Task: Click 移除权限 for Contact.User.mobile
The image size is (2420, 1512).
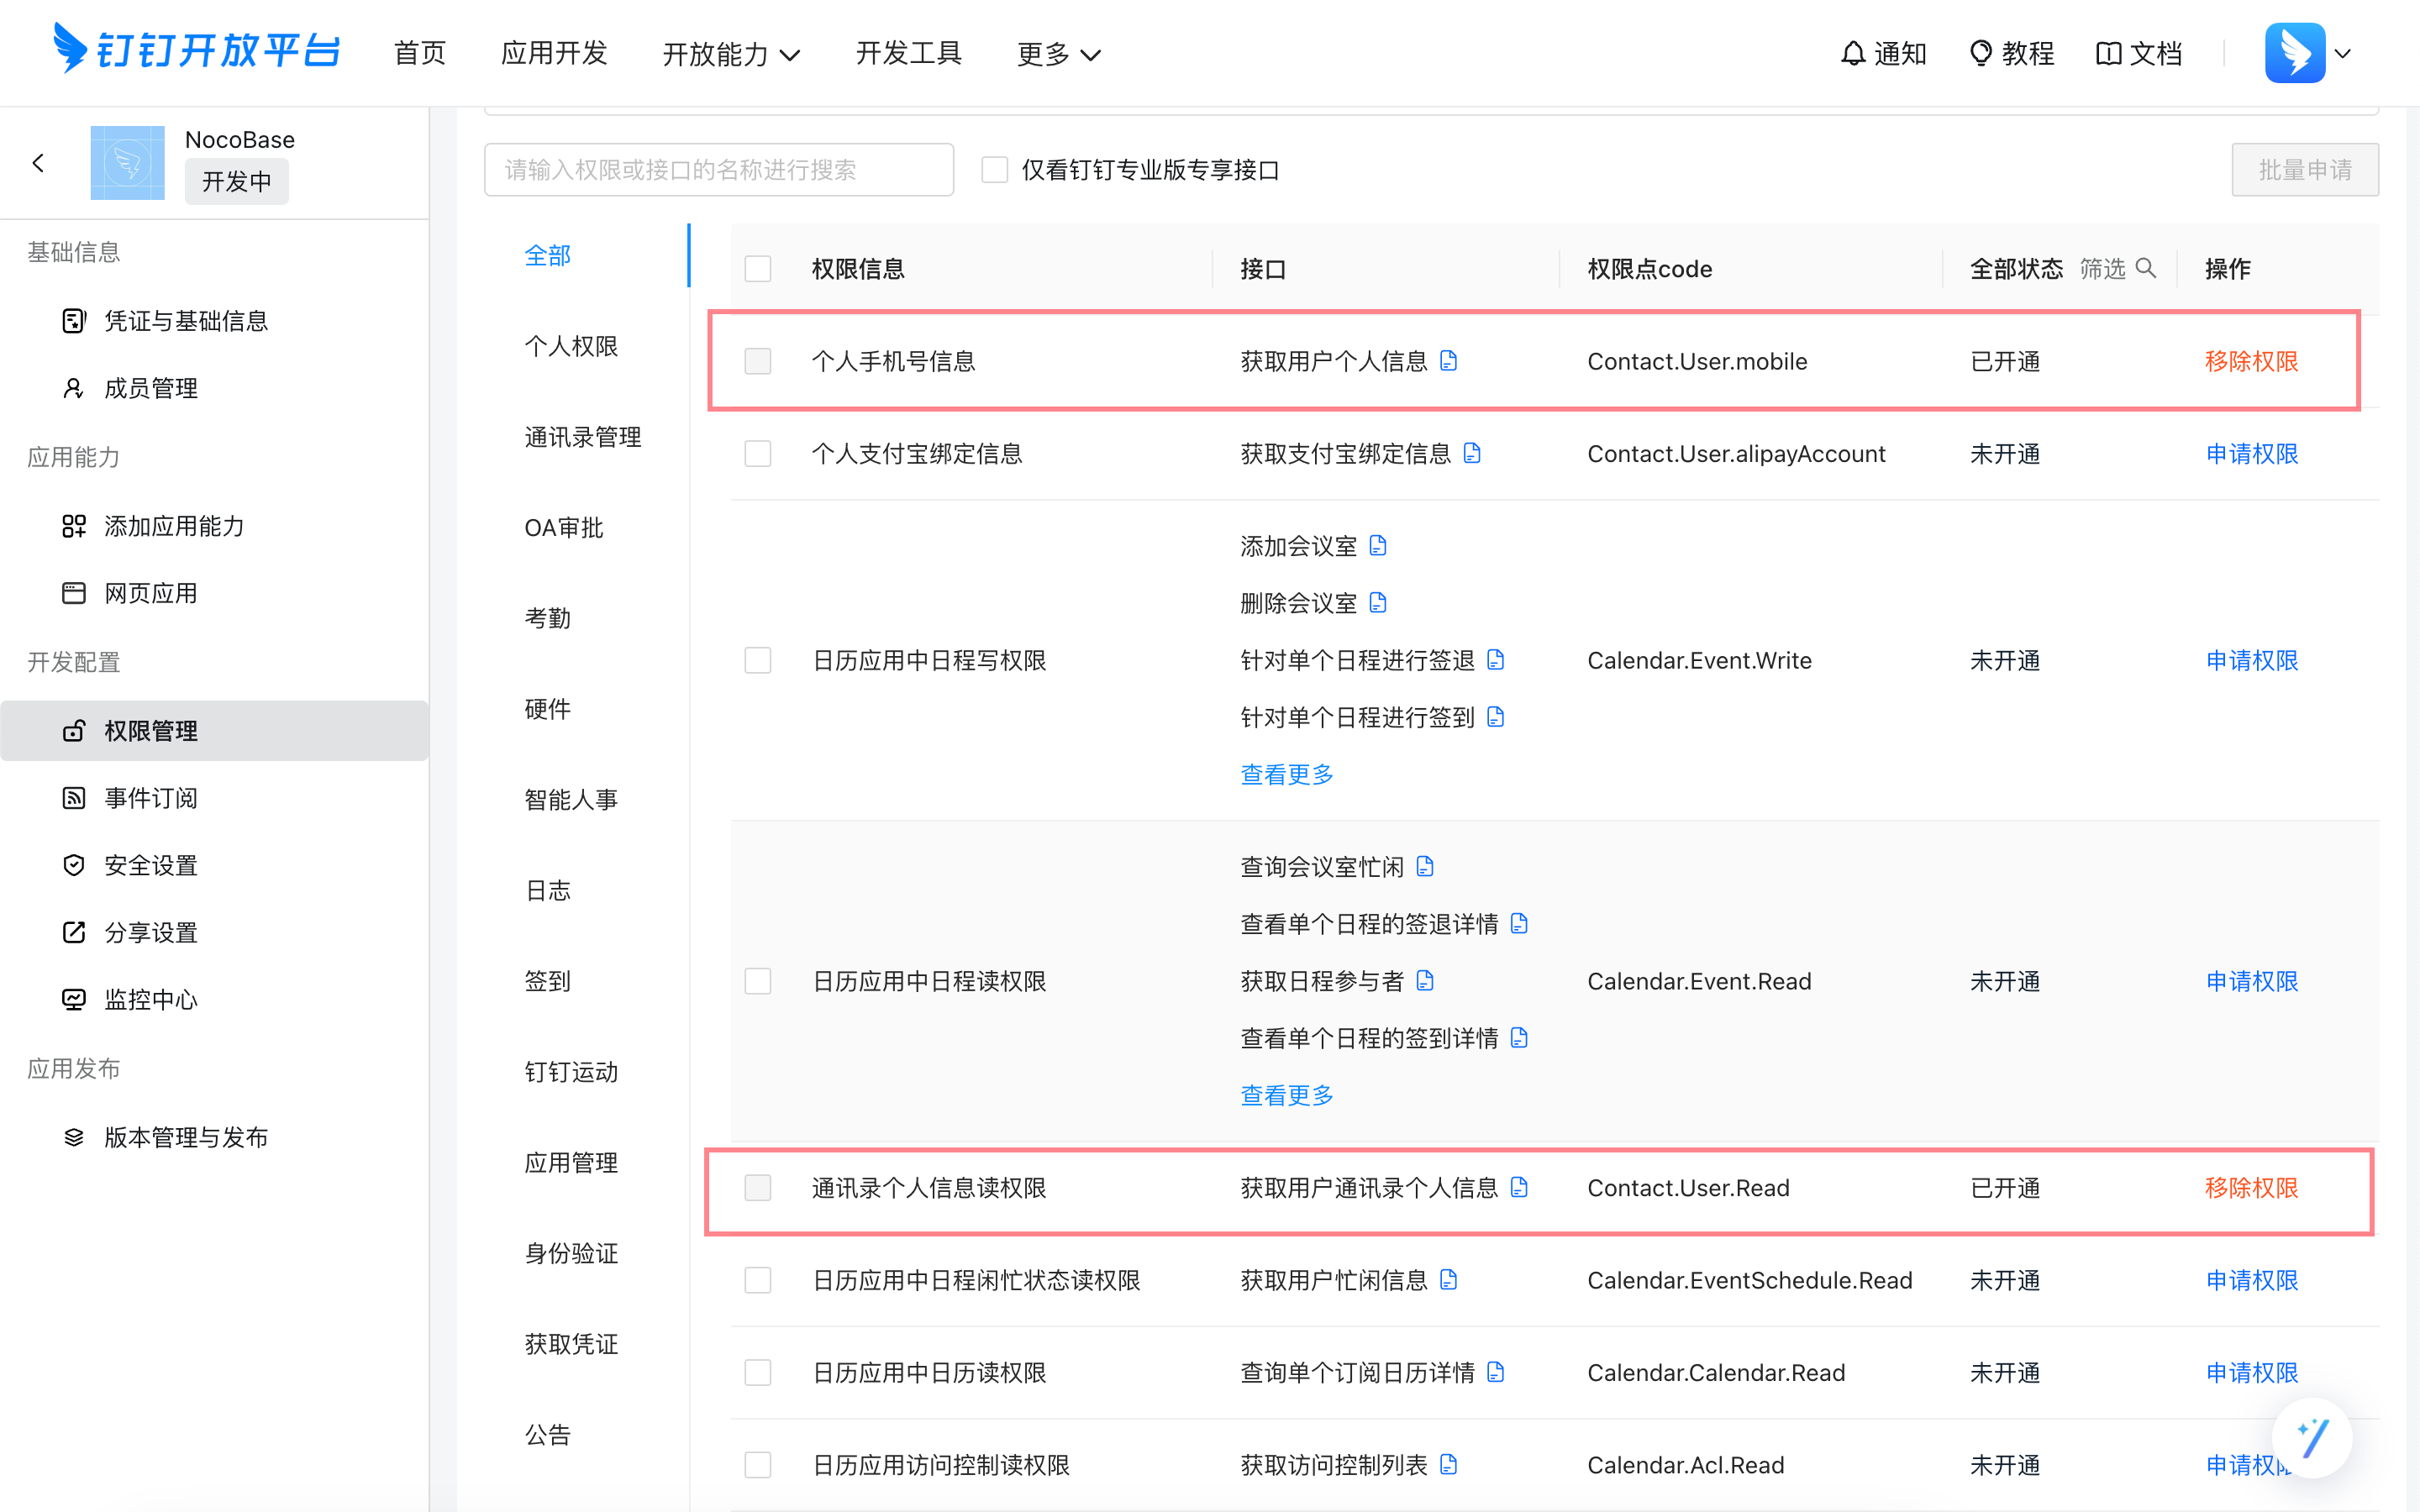Action: point(2251,361)
